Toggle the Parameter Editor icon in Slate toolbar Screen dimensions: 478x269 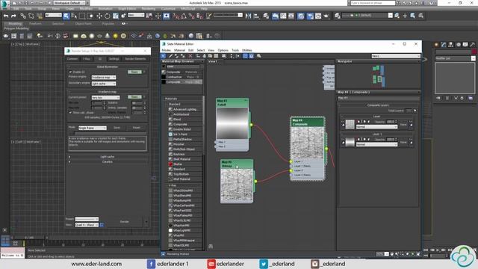[x=251, y=56]
